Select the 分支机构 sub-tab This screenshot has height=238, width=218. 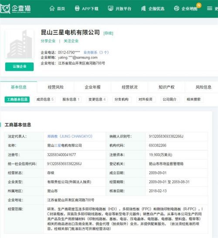pos(121,100)
